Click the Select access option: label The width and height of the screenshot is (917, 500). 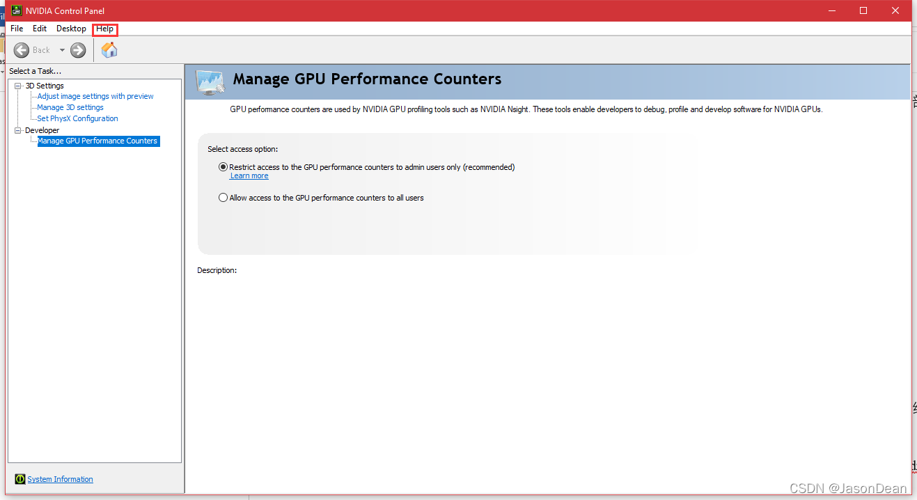pyautogui.click(x=243, y=149)
